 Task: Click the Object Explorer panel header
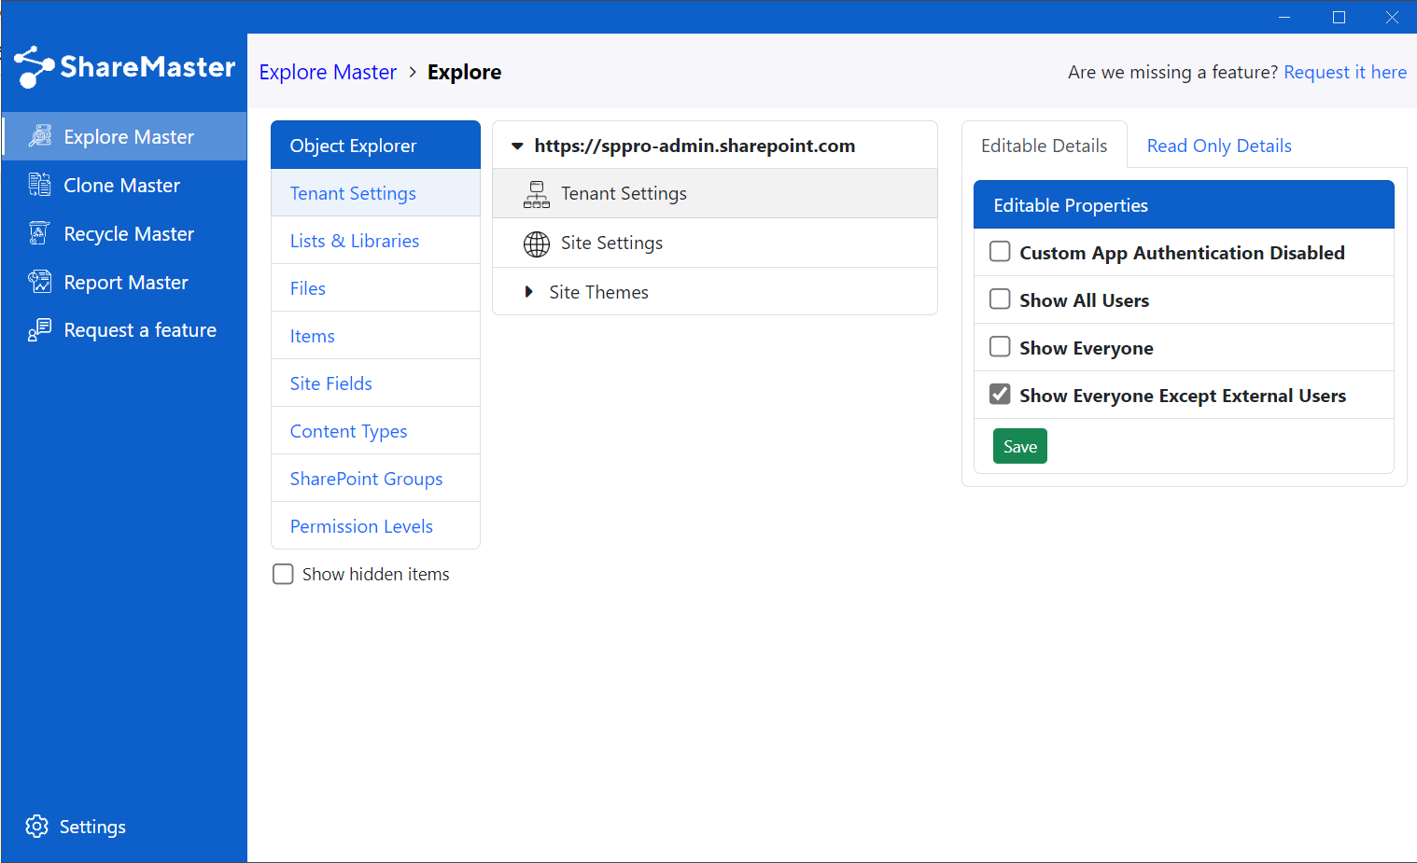(x=375, y=145)
